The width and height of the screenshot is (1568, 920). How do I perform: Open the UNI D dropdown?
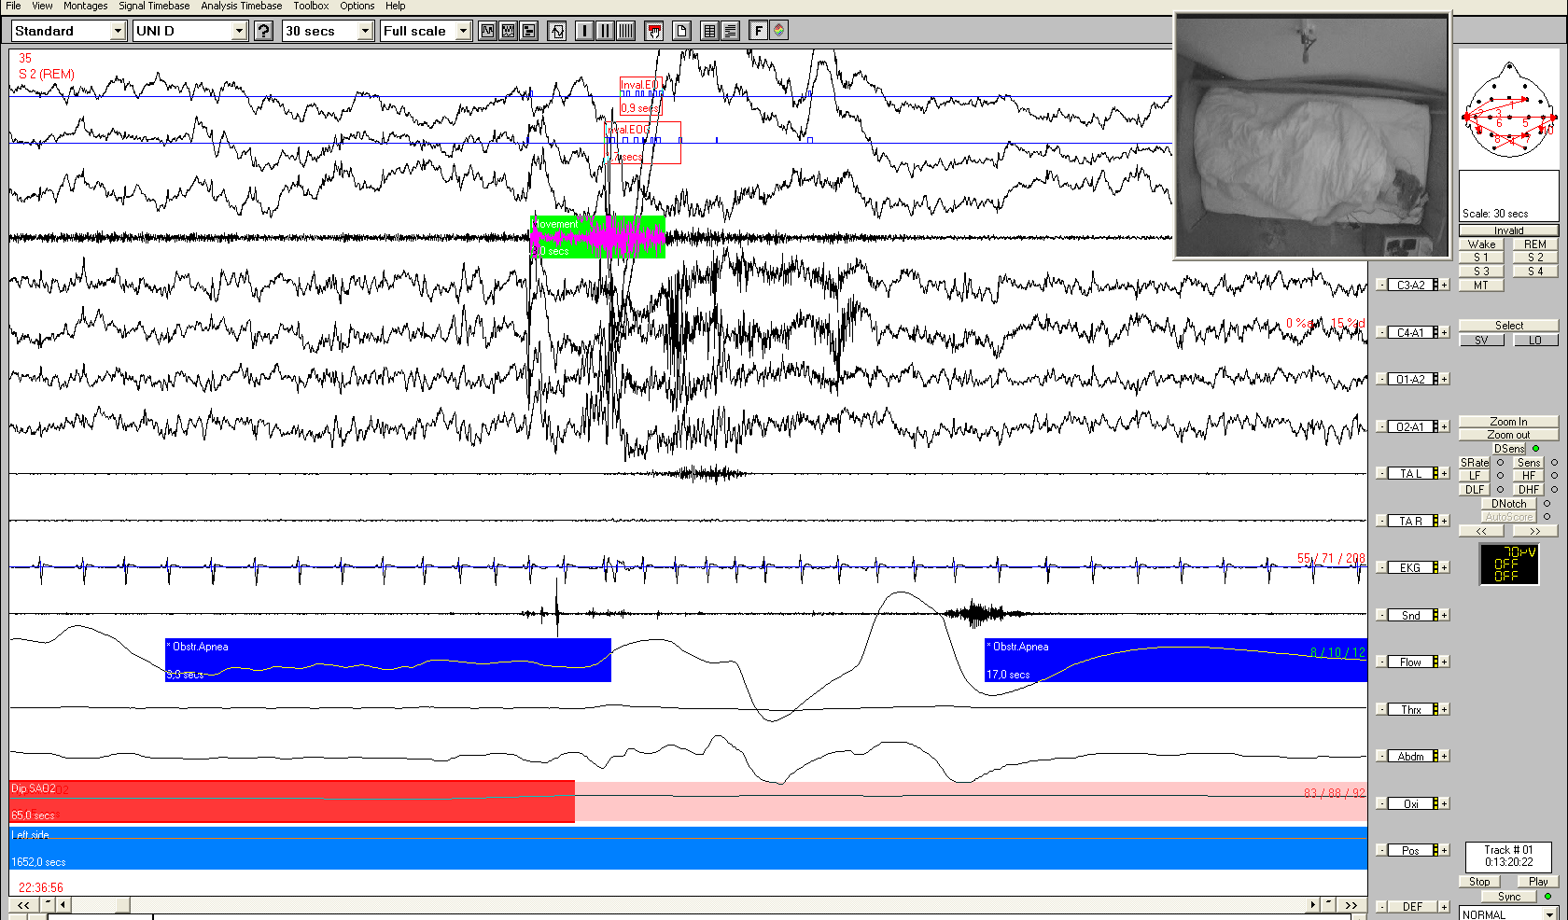[239, 31]
